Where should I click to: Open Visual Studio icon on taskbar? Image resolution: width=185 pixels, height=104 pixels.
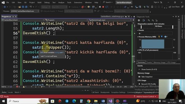point(110,101)
